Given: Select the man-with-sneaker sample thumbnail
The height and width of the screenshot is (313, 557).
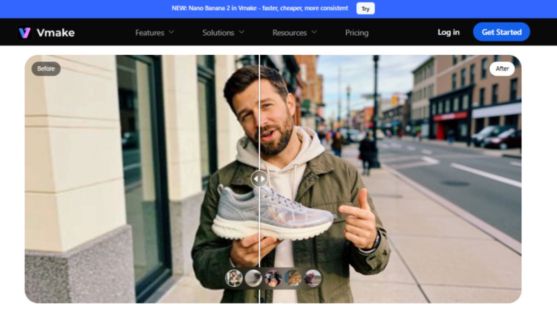Looking at the screenshot, I should (x=234, y=278).
